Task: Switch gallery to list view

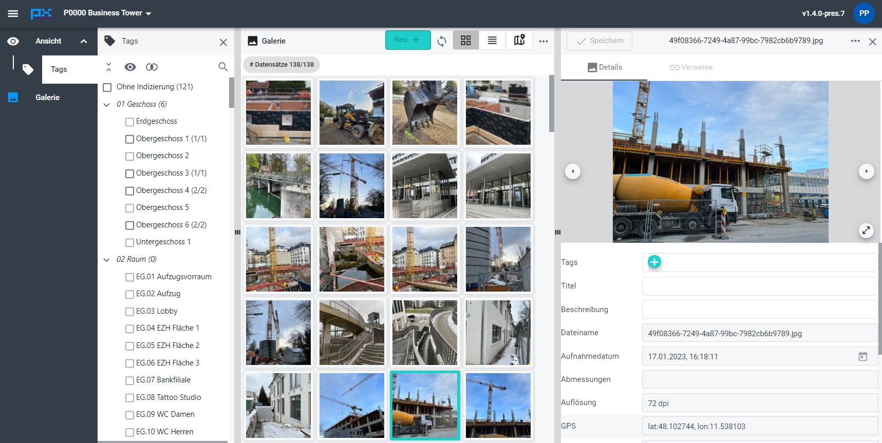Action: point(492,41)
